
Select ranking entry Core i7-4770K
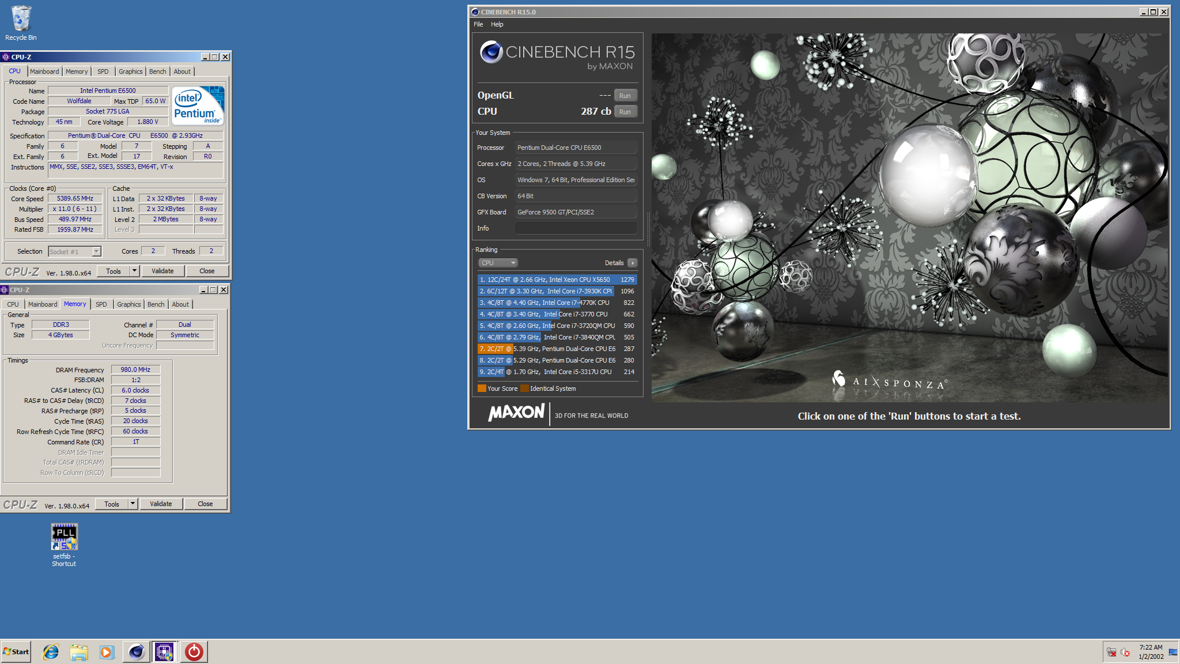click(x=557, y=303)
